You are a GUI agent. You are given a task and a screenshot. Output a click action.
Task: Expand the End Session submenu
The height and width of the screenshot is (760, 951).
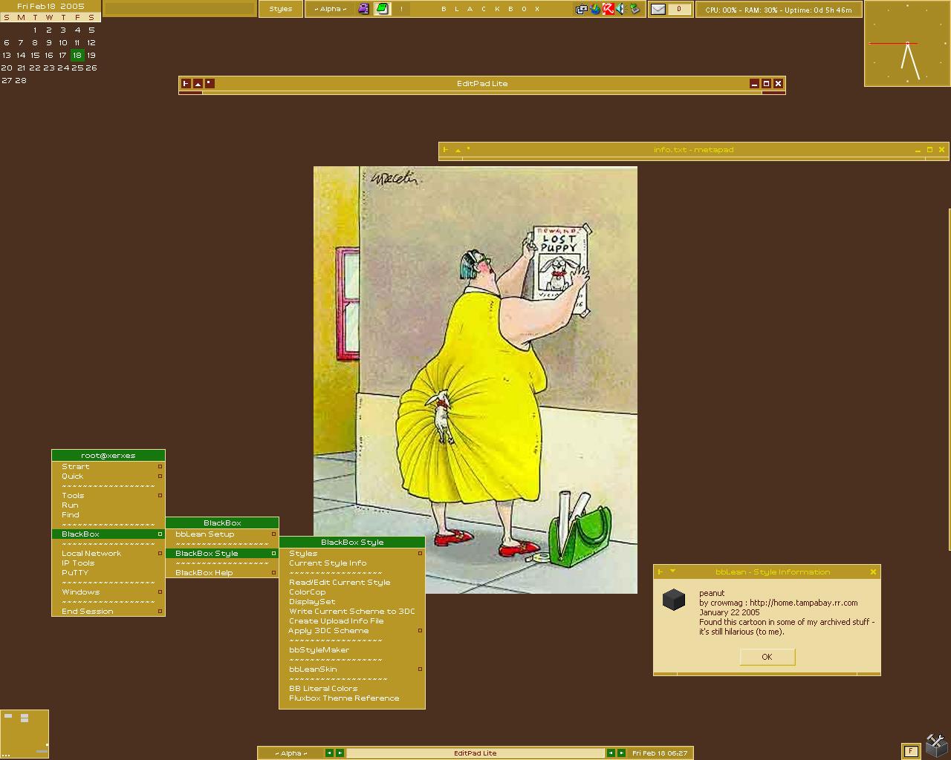click(x=108, y=612)
